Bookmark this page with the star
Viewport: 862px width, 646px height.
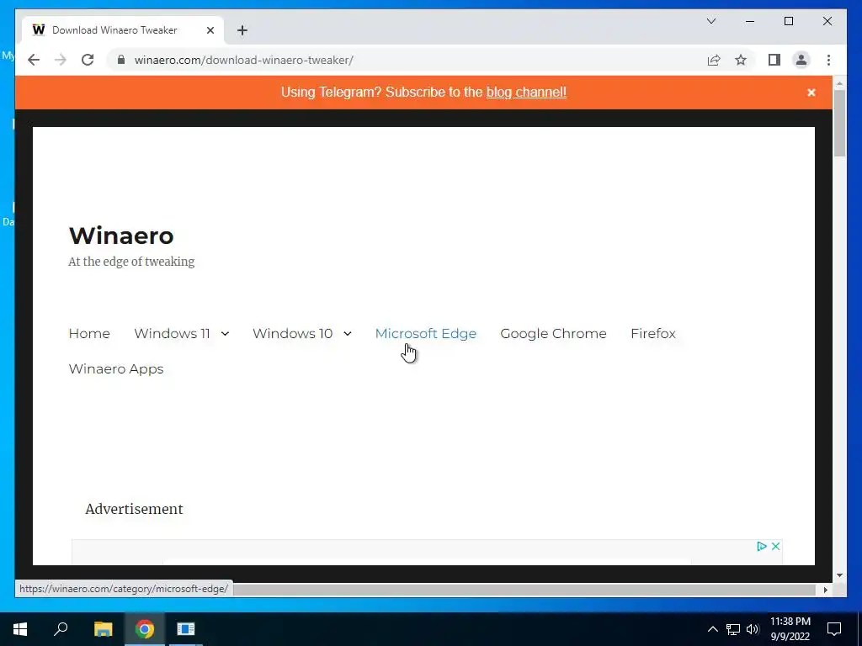(x=741, y=60)
